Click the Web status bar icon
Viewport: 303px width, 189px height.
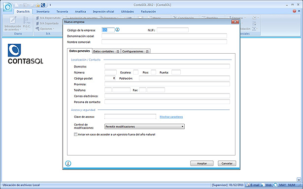pos(267,185)
